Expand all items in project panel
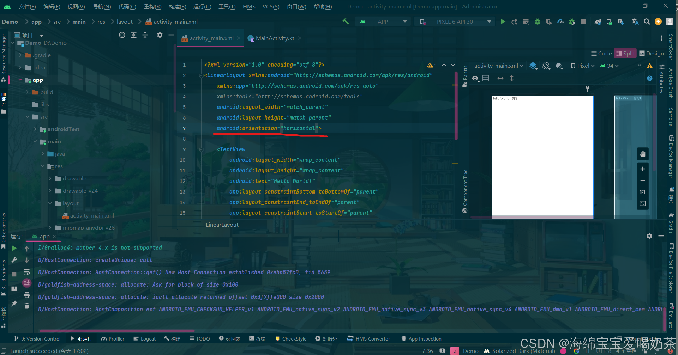 pyautogui.click(x=134, y=35)
